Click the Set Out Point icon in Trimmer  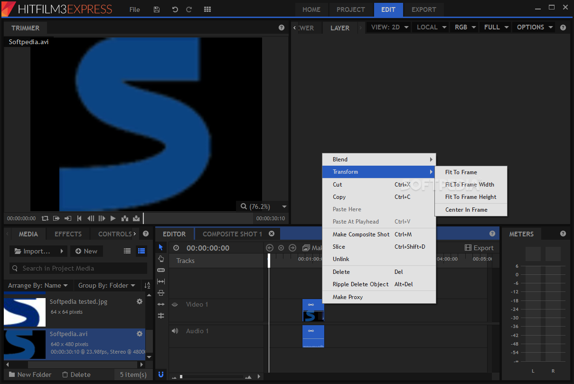point(68,218)
